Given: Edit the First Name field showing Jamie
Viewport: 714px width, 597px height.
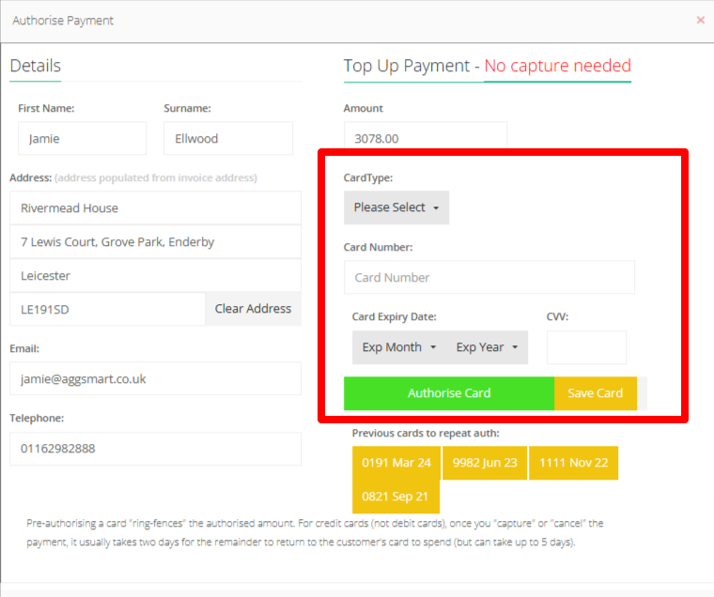Looking at the screenshot, I should click(82, 138).
